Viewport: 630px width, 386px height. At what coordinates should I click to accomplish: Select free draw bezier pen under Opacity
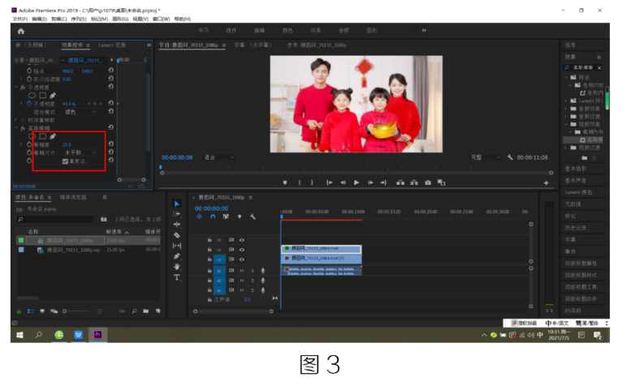(53, 96)
